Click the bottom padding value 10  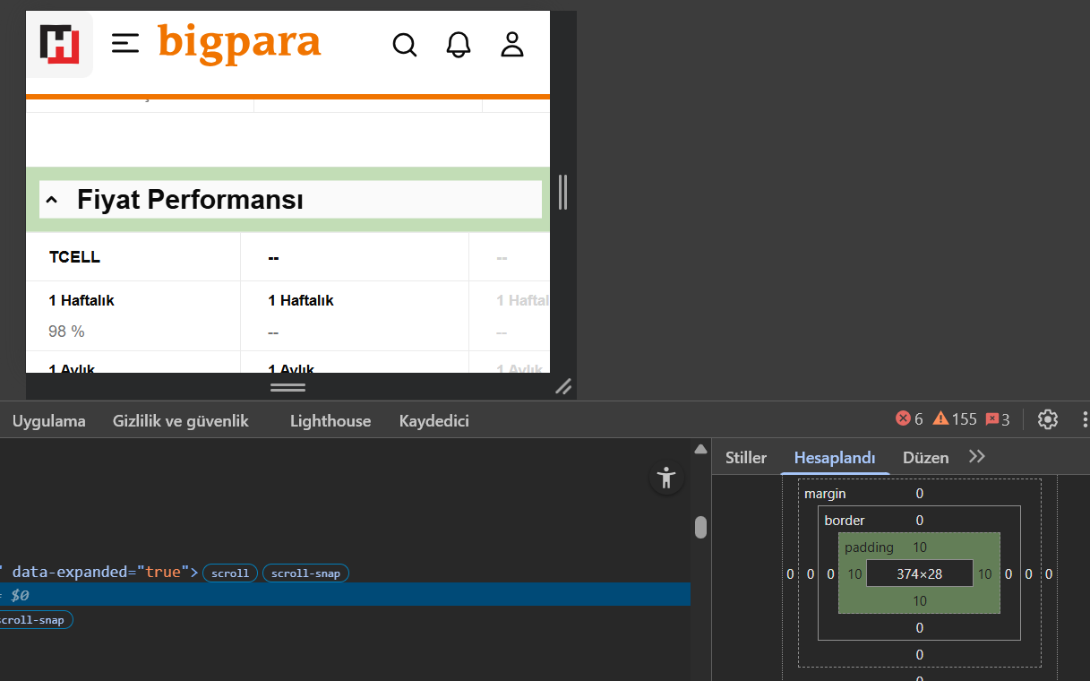point(920,601)
